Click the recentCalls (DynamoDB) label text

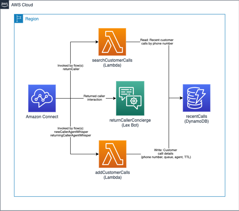pyautogui.click(x=197, y=119)
